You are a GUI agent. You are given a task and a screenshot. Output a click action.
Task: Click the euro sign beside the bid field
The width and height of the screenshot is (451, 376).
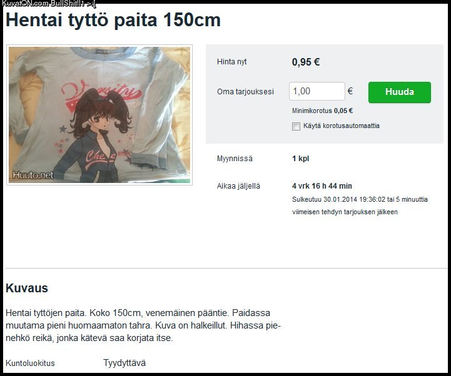tap(350, 91)
